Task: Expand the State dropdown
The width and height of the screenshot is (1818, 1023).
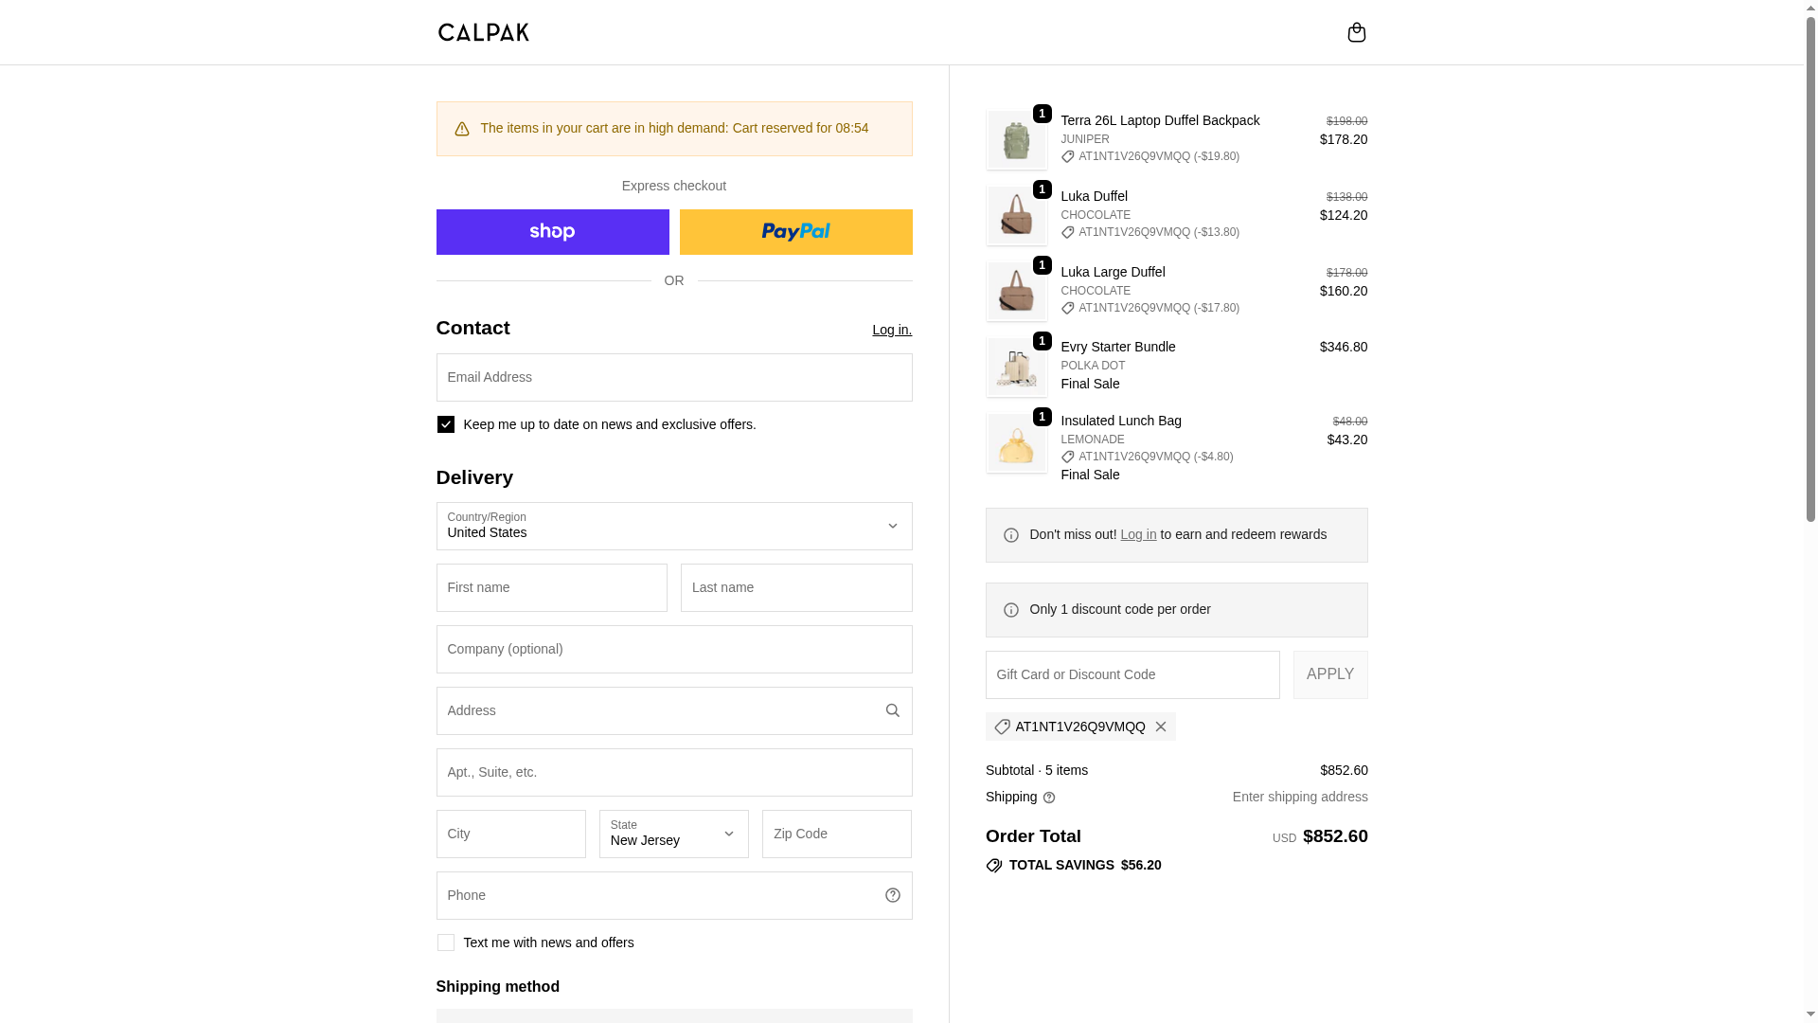Action: pyautogui.click(x=673, y=834)
